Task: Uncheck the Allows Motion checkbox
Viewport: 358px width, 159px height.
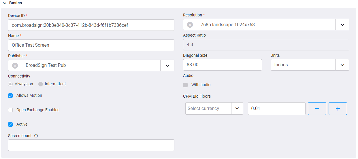Action: click(x=11, y=96)
